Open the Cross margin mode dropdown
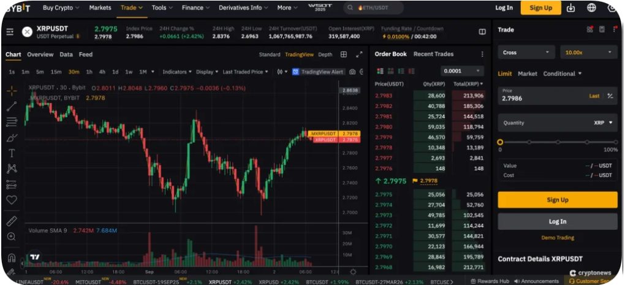The width and height of the screenshot is (625, 285). [526, 52]
